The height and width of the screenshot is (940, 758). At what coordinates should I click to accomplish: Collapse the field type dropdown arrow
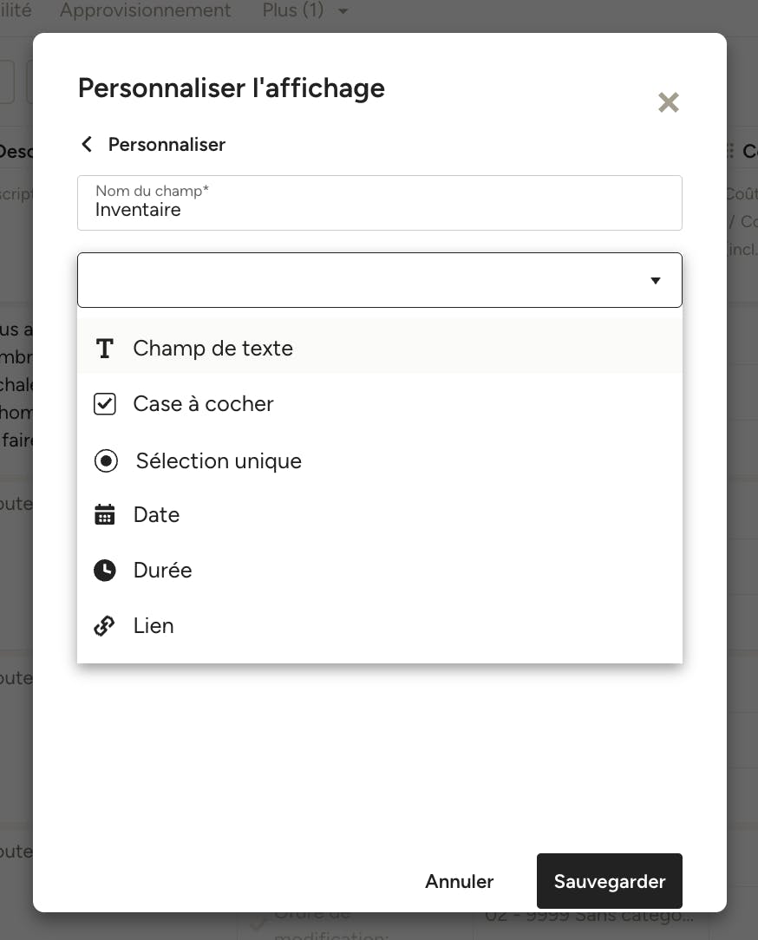[656, 281]
